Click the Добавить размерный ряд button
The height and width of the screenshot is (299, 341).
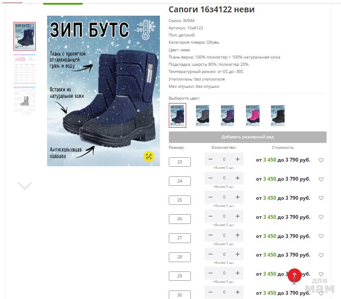(x=248, y=137)
